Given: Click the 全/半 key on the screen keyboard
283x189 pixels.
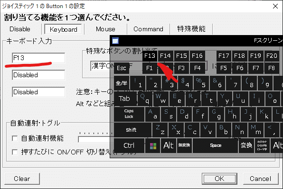Looking at the screenshot, I should point(122,83).
